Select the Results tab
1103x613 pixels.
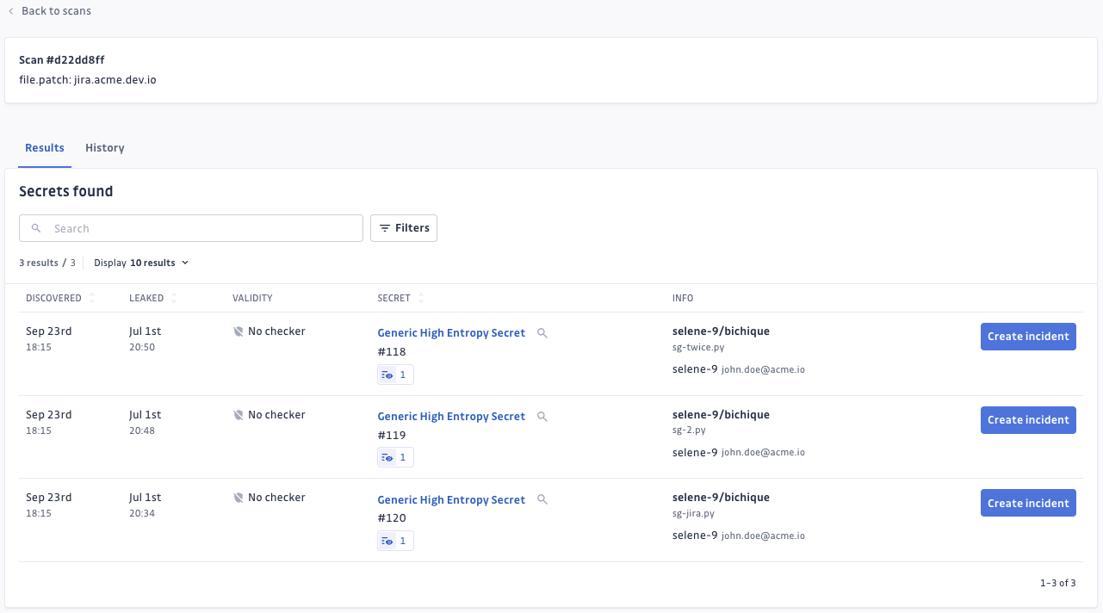[45, 148]
